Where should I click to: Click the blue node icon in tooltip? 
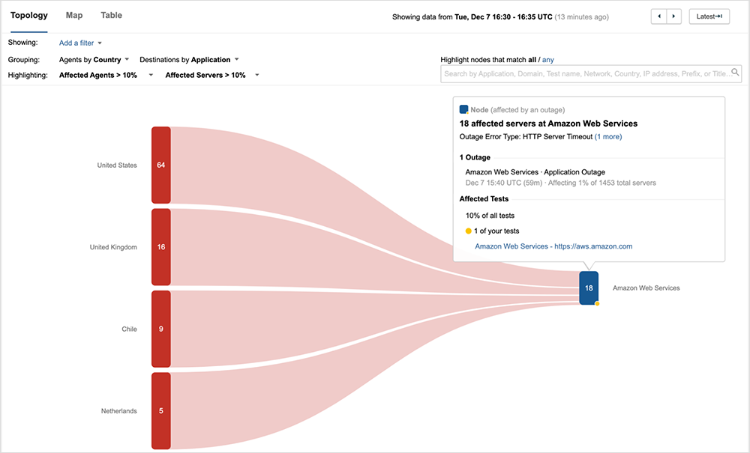463,109
